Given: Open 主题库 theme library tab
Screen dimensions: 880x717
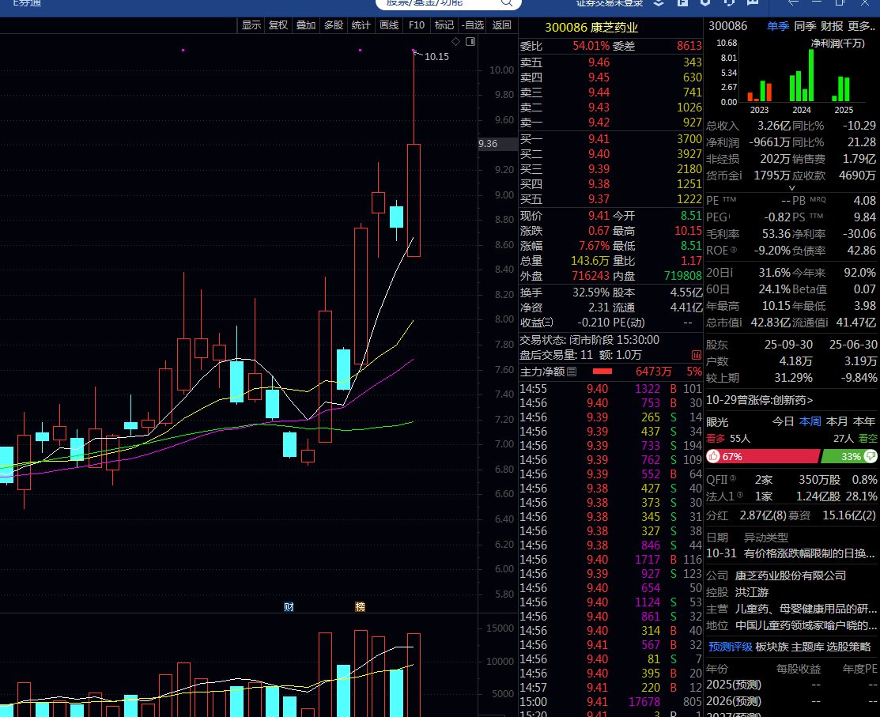Looking at the screenshot, I should 807,647.
